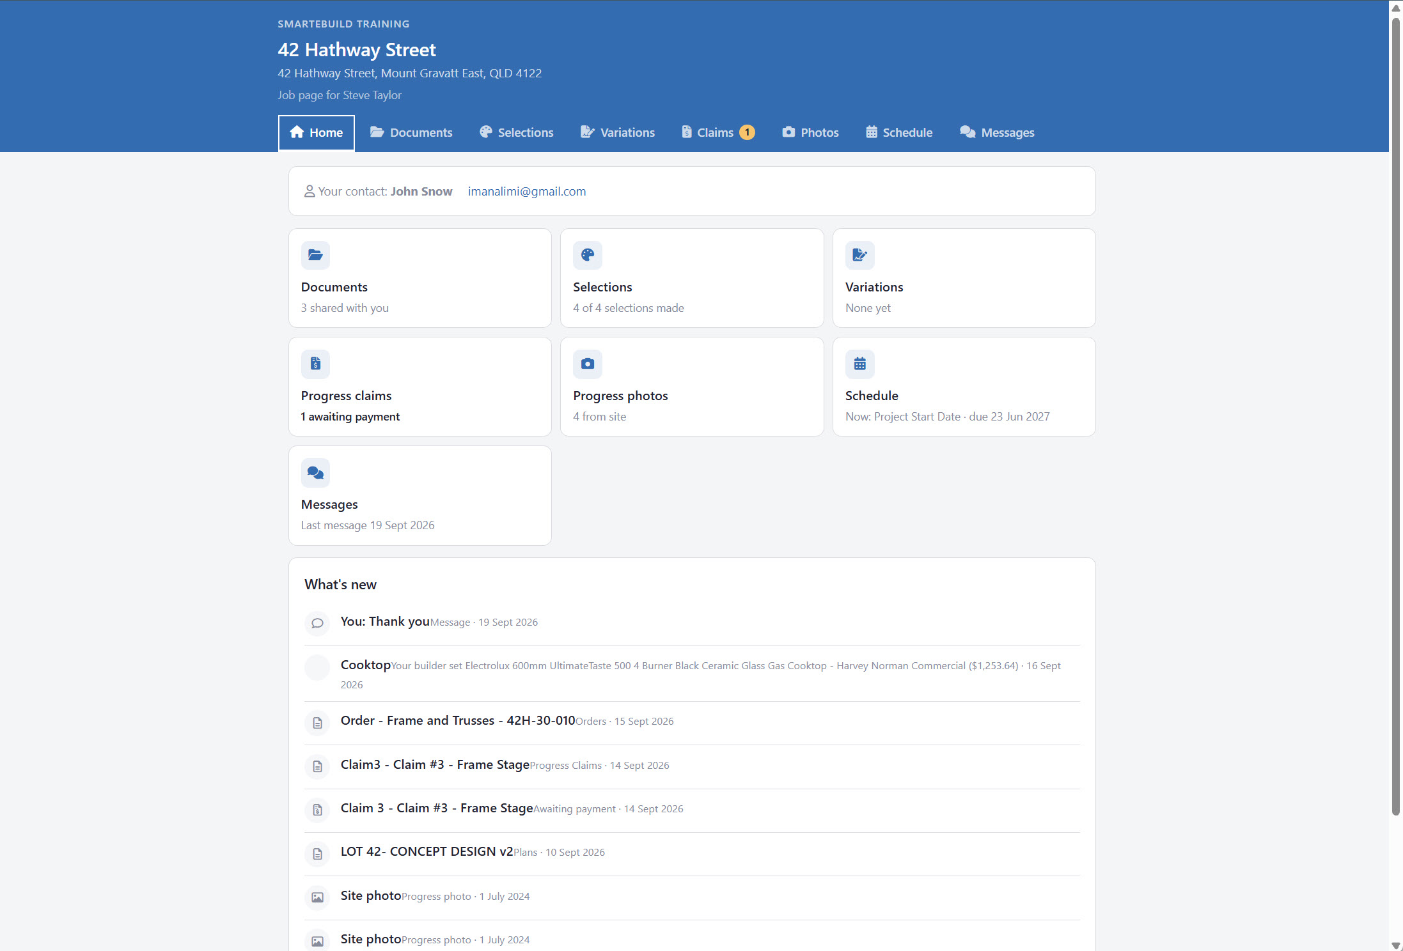Click the camera icon on Progress photos card
Screen dimensions: 1403x951
[x=588, y=364]
